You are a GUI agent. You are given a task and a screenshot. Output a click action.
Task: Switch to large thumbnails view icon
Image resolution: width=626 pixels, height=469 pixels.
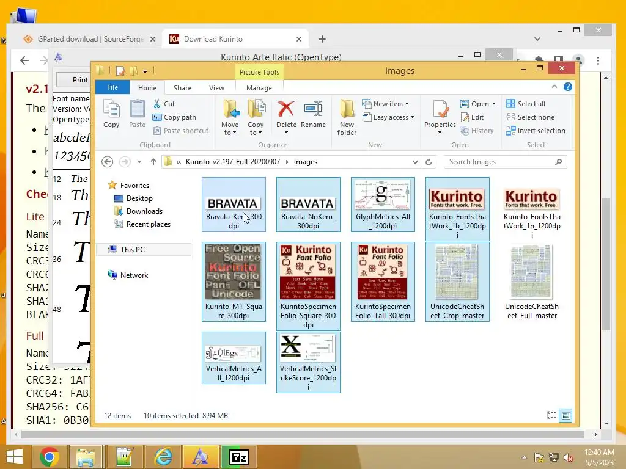(565, 415)
